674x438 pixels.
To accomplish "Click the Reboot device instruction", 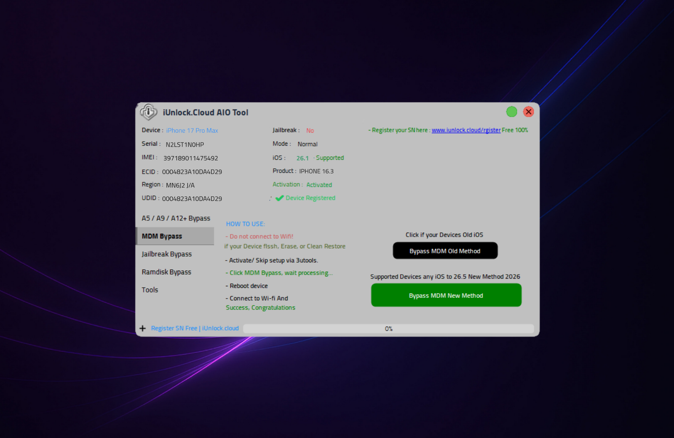I will click(x=246, y=286).
